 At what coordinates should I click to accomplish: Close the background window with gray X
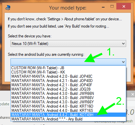pyautogui.click(x=132, y=94)
